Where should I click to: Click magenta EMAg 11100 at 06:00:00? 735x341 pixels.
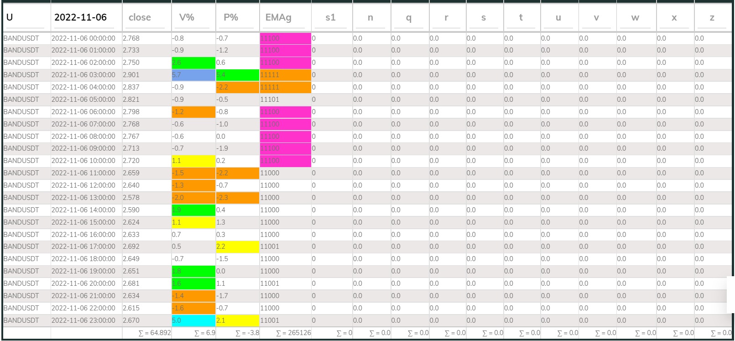pos(286,112)
